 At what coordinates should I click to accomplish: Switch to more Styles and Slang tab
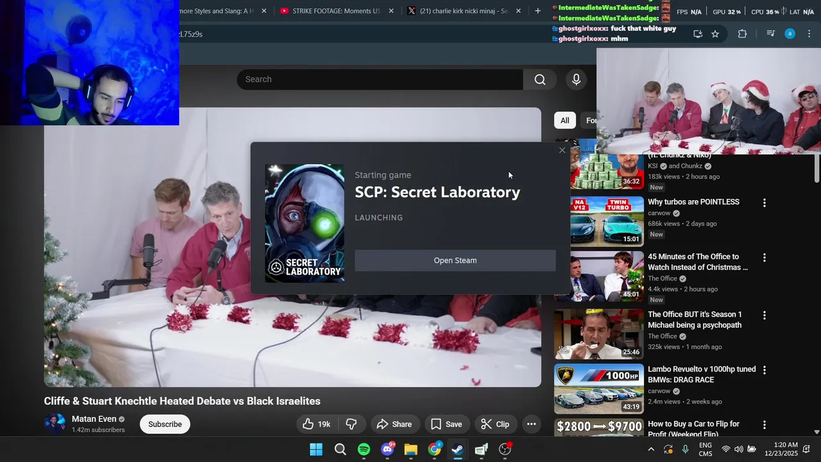point(217,11)
